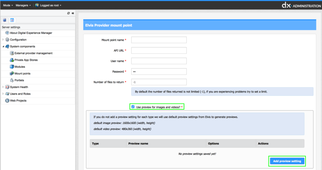The width and height of the screenshot is (322, 170).
Task: Open Web Projects in the sidebar
Action: 18,100
